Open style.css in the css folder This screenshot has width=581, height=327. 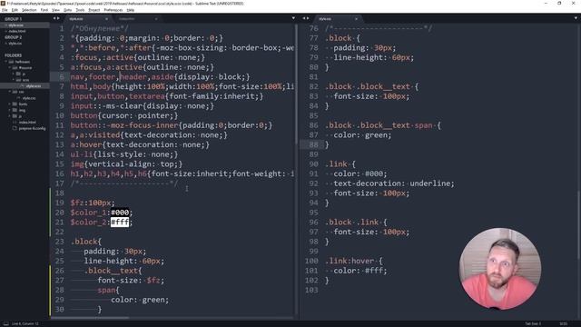pyautogui.click(x=29, y=98)
